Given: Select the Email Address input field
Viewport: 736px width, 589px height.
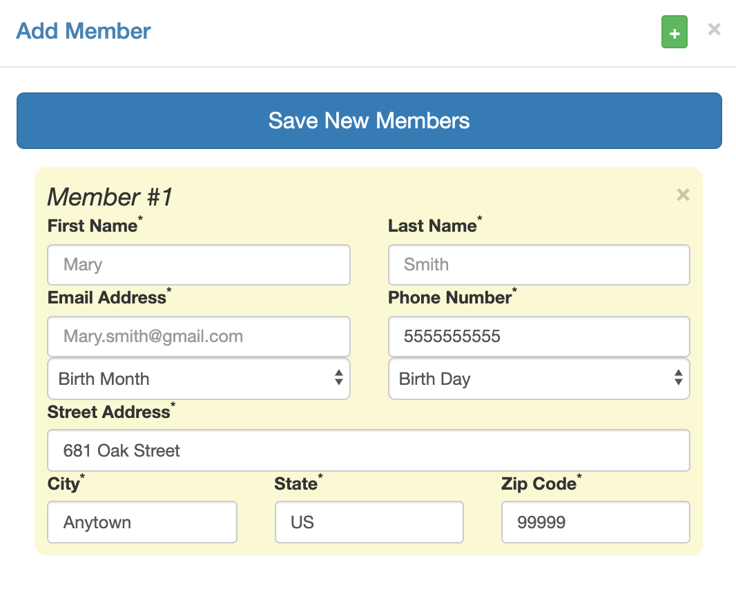Looking at the screenshot, I should (199, 337).
